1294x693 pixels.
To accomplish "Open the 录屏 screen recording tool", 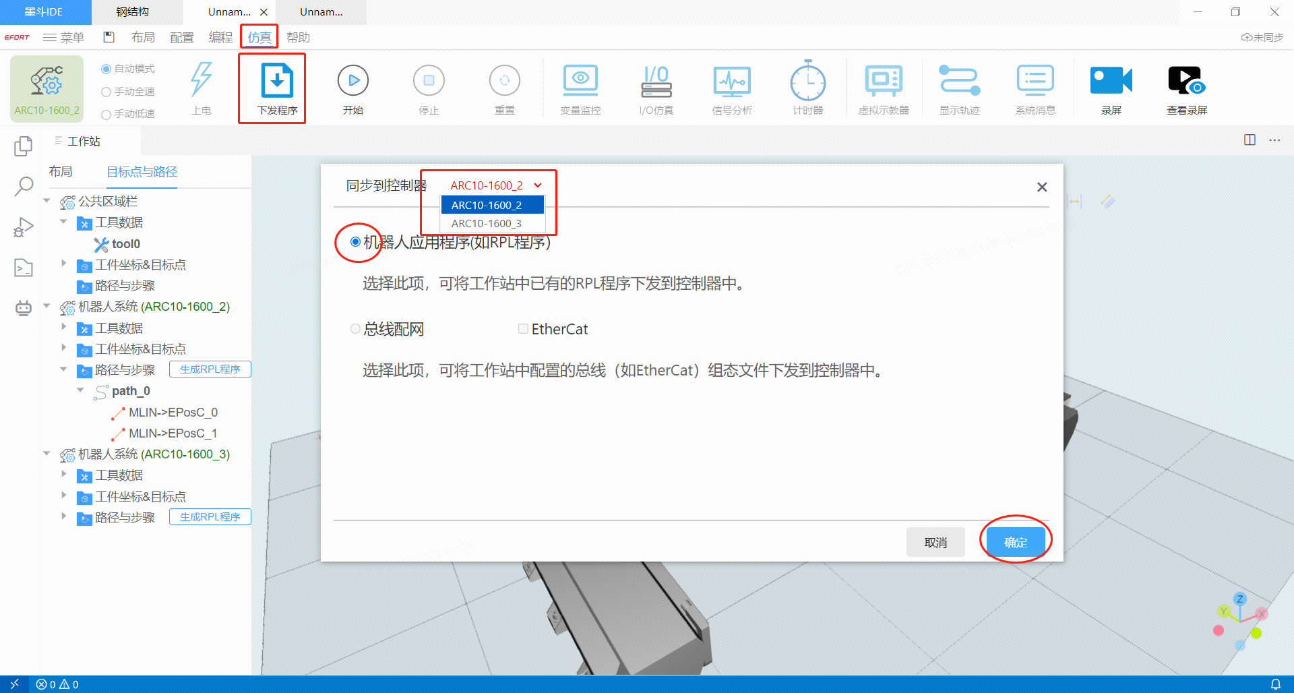I will [x=1111, y=82].
